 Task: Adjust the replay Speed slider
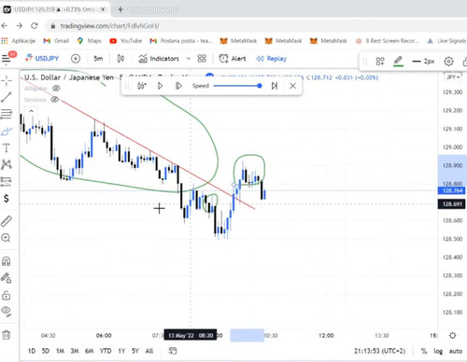237,86
